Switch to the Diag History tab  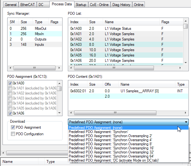pyautogui.click(x=121, y=5)
